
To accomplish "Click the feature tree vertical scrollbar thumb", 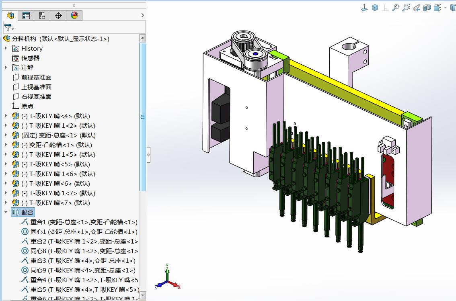I will [x=142, y=117].
